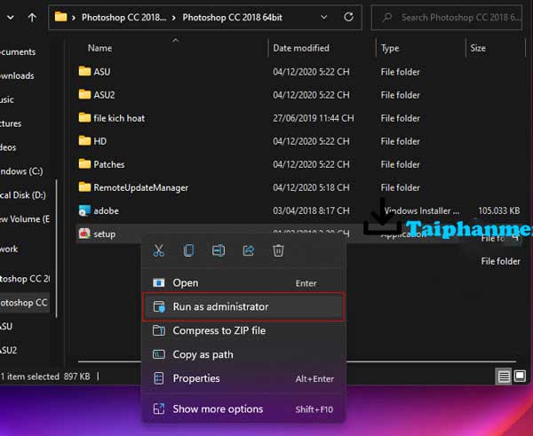Select Open in the context menu
Viewport: 533px width, 436px height.
point(243,282)
